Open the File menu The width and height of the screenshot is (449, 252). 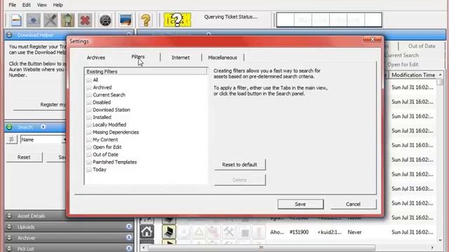coord(13,5)
